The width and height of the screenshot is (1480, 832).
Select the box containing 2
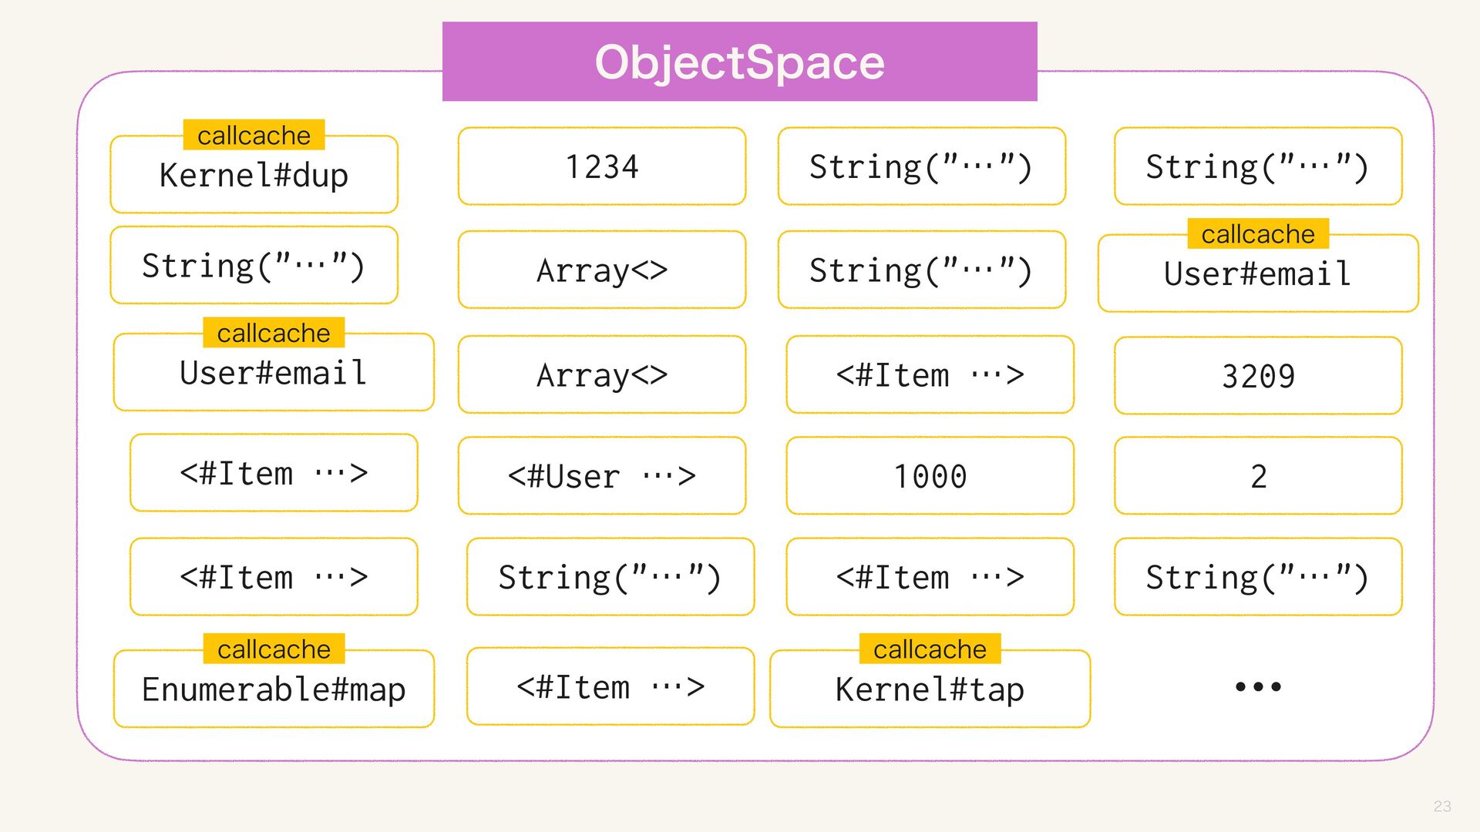(1258, 476)
